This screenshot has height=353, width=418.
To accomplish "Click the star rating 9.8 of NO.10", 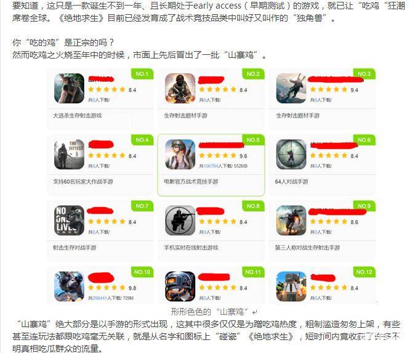I will coord(112,288).
